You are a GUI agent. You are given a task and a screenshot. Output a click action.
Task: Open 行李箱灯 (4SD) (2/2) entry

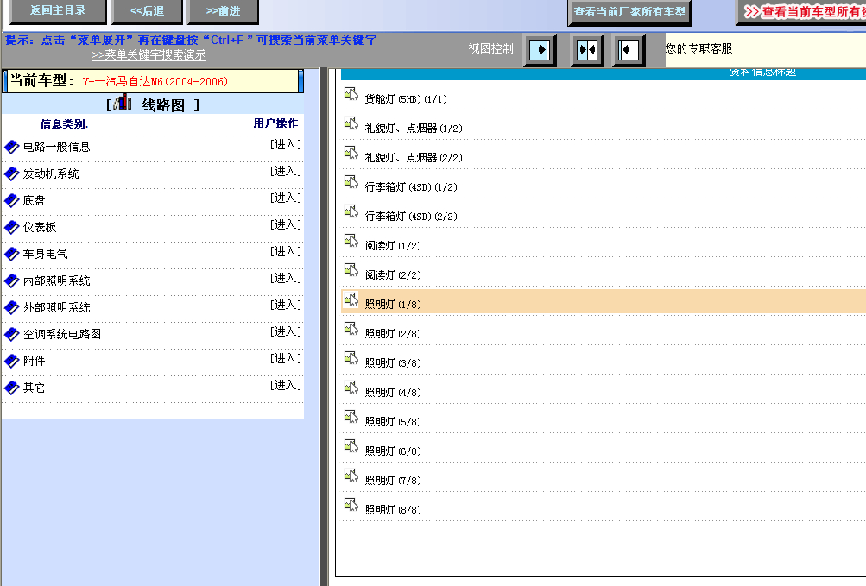coord(412,217)
